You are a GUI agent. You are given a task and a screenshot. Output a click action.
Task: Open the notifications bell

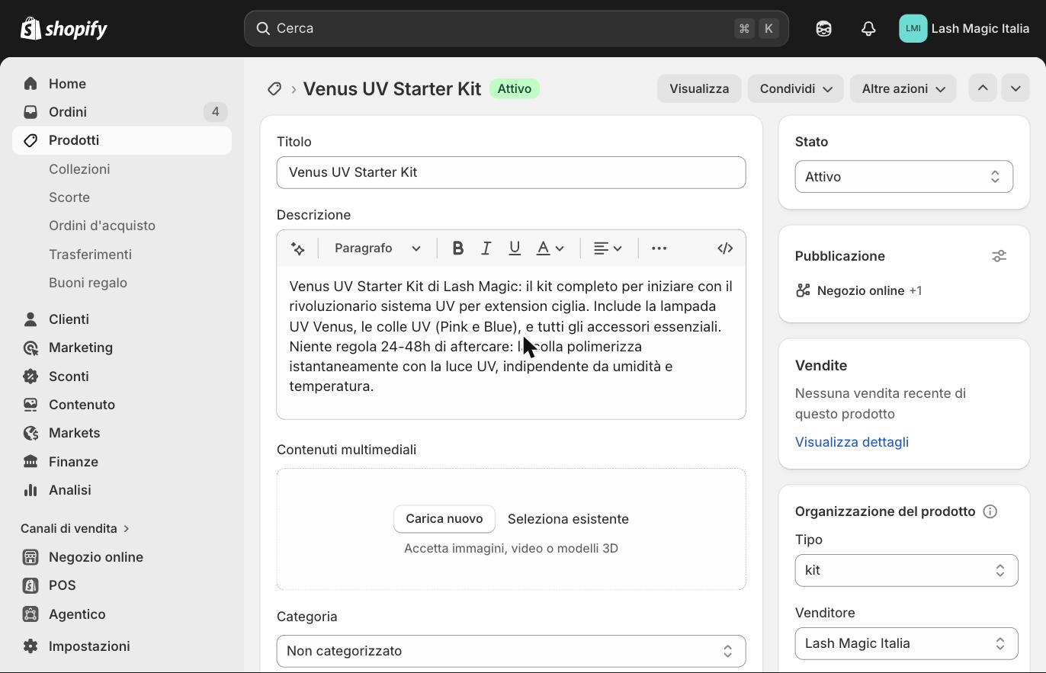(x=868, y=29)
